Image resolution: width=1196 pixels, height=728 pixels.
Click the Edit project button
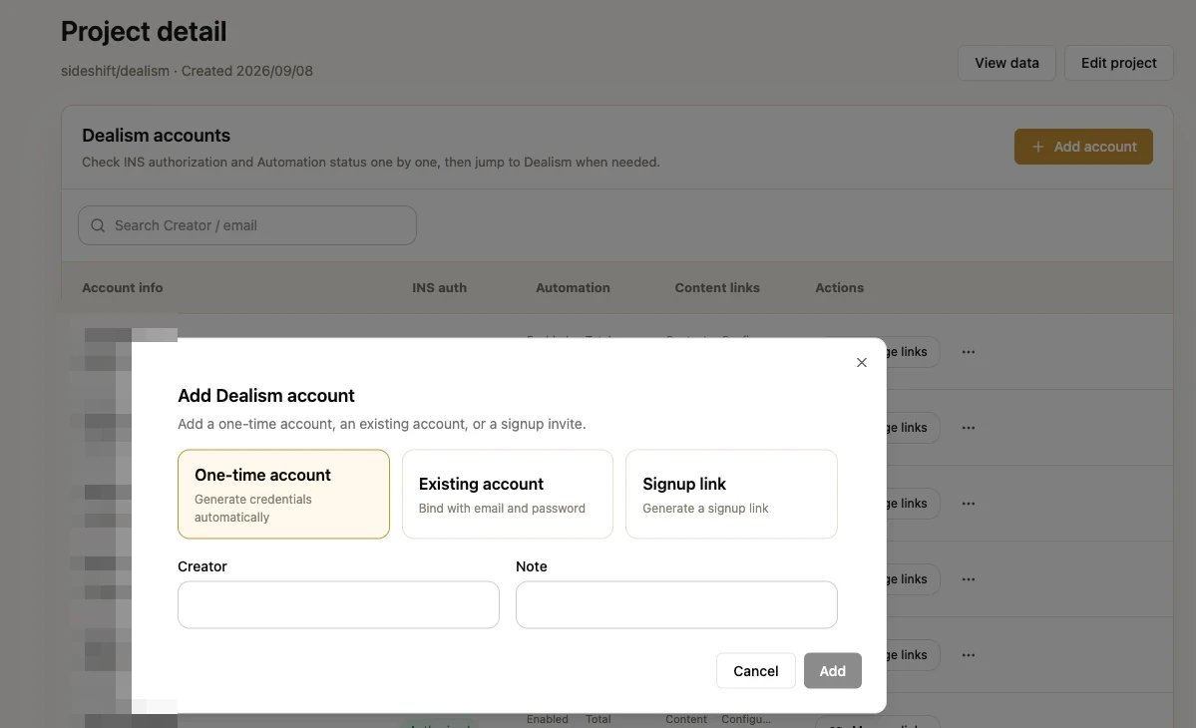pos(1119,63)
